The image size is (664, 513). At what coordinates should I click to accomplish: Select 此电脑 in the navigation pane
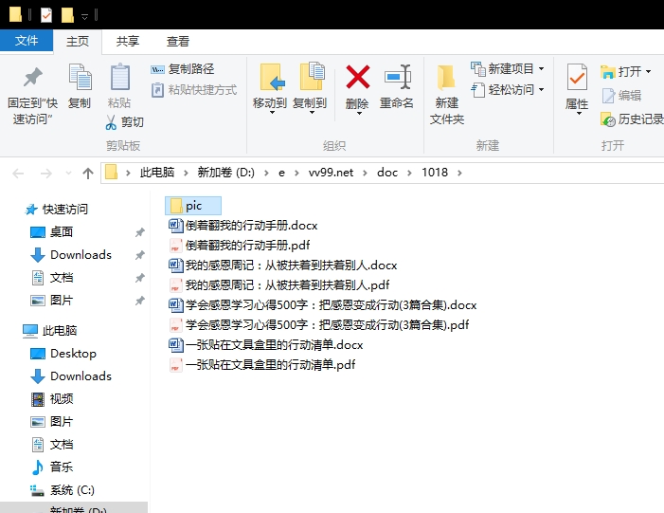49,331
